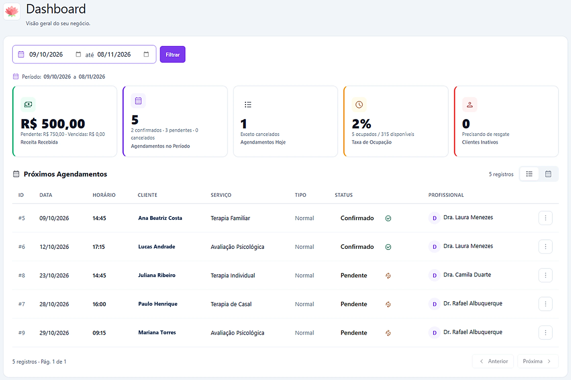This screenshot has height=380, width=571.
Task: Open actions menu for appointment #8
Action: 545,275
